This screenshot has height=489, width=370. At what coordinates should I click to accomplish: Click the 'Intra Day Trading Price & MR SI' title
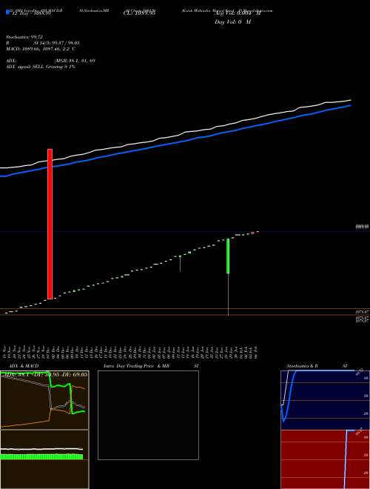(x=151, y=366)
